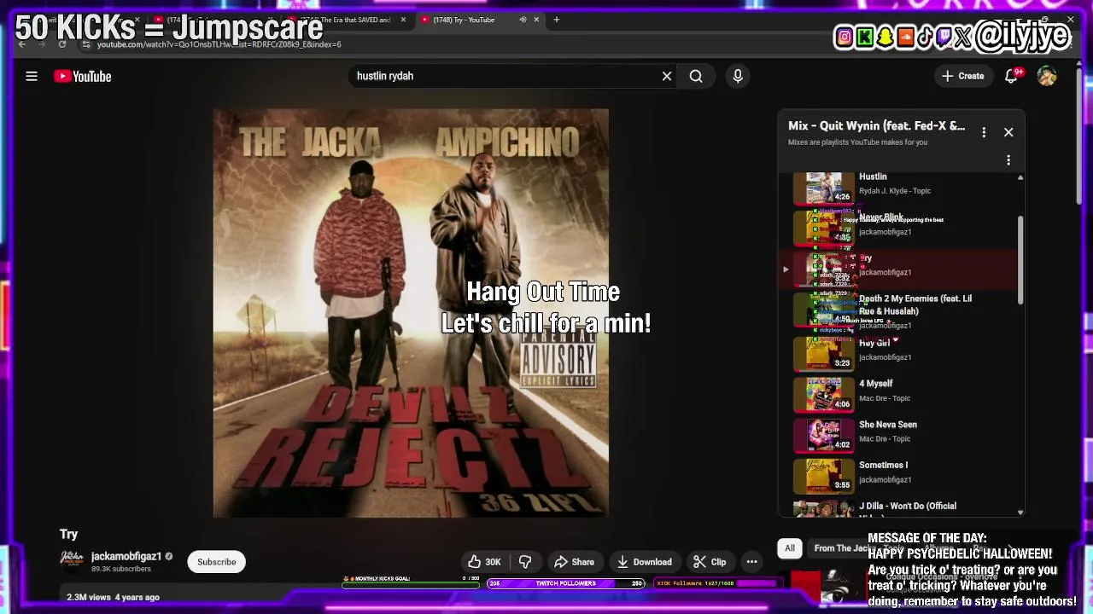Screen dimensions: 1093x614
Task: Click the X (Twitter) icon in overlay
Action: pos(963,37)
